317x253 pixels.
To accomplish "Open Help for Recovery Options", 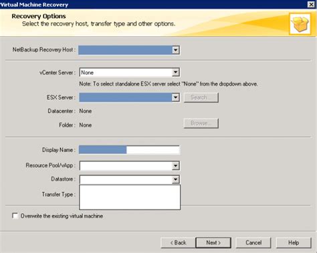I will click(294, 242).
